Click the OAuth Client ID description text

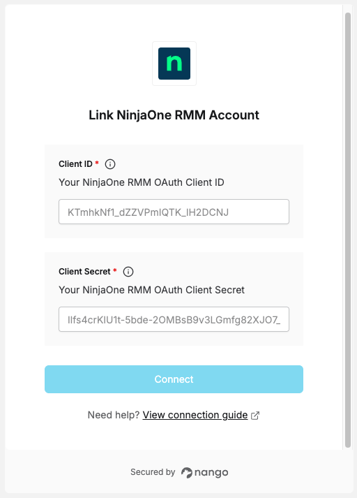point(142,182)
